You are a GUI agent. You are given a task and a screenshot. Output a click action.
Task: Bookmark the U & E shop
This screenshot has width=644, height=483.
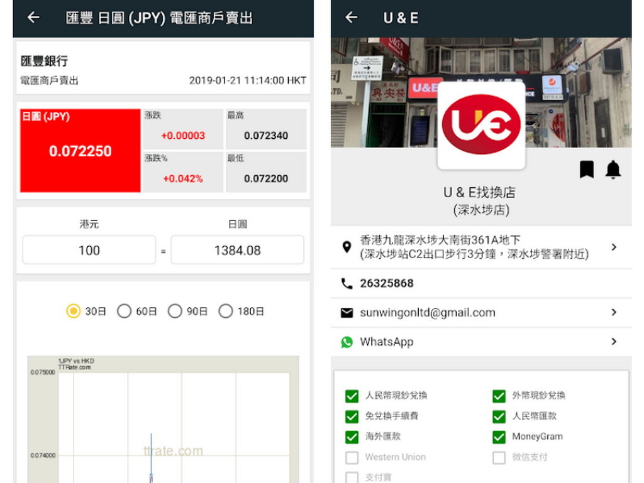(587, 170)
